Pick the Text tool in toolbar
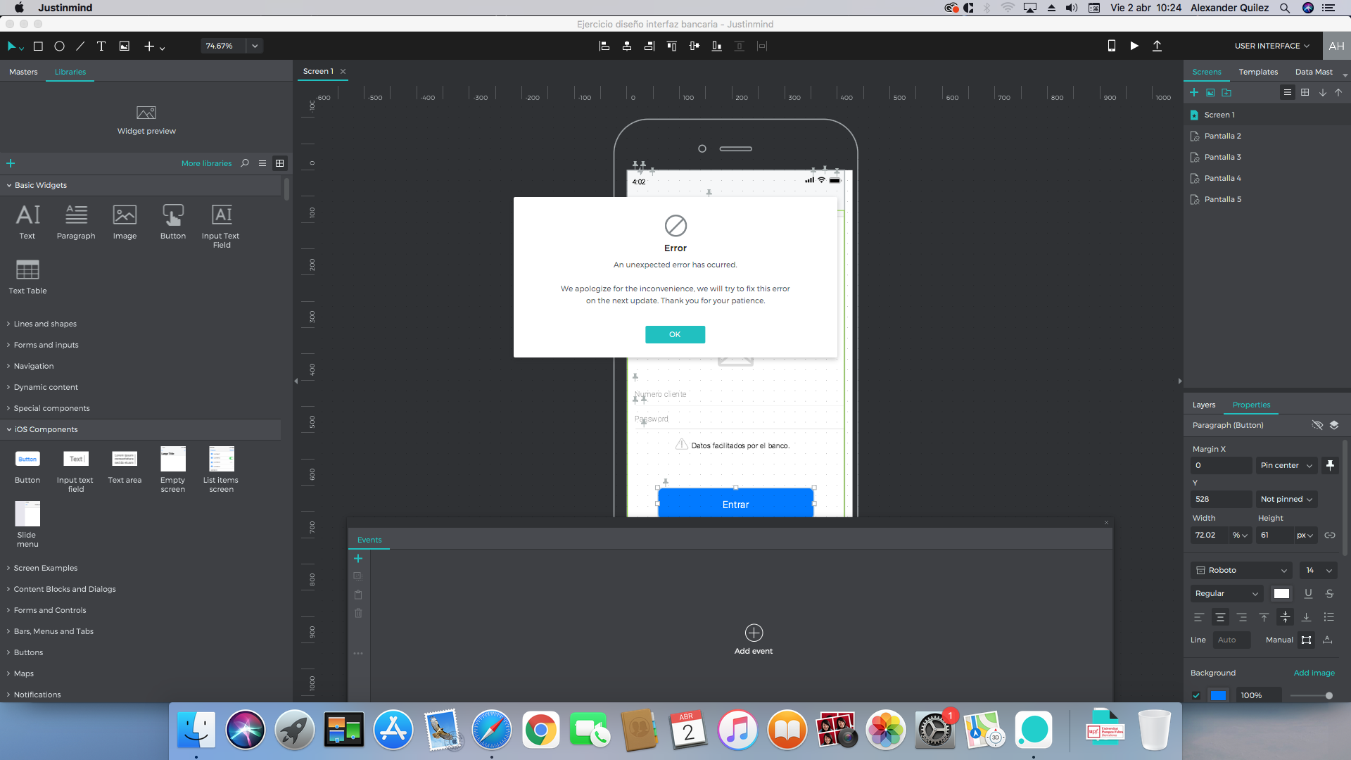 pyautogui.click(x=101, y=46)
